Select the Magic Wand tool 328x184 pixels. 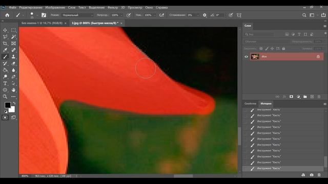pyautogui.click(x=13, y=37)
